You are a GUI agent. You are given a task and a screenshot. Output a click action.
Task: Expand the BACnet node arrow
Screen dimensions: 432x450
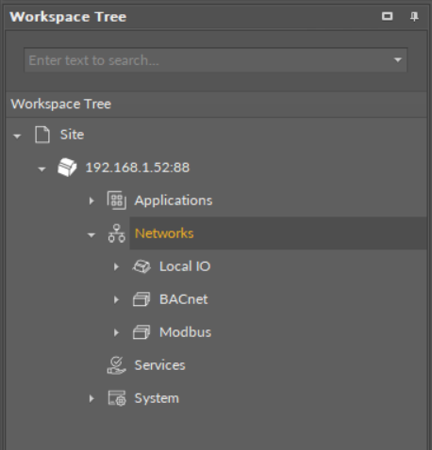(x=116, y=299)
